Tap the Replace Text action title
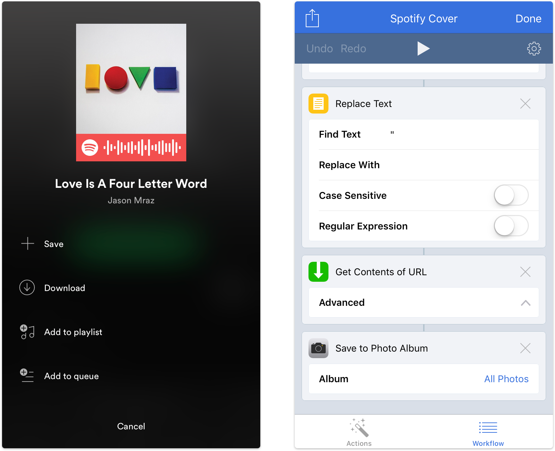 point(364,104)
